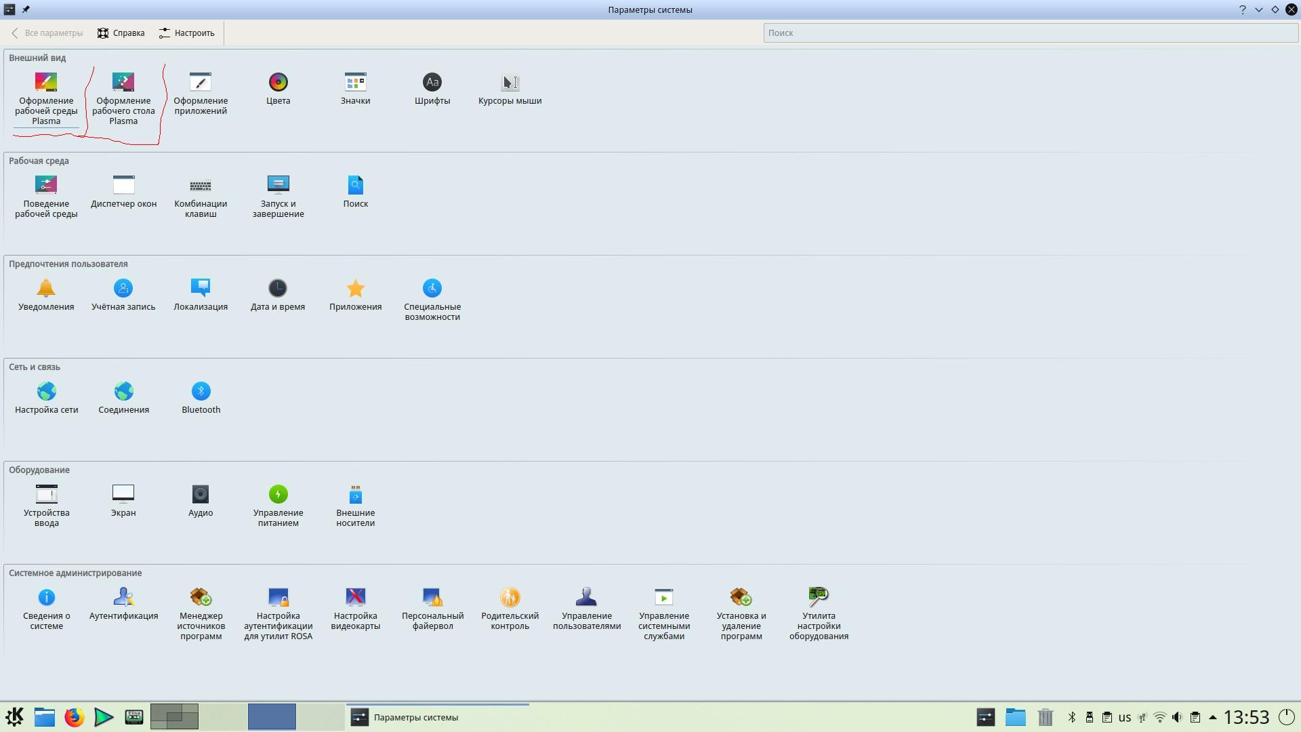Open the Управление питанием module
This screenshot has width=1301, height=732.
coord(278,505)
